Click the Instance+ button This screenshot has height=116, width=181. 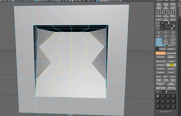[x=171, y=49]
